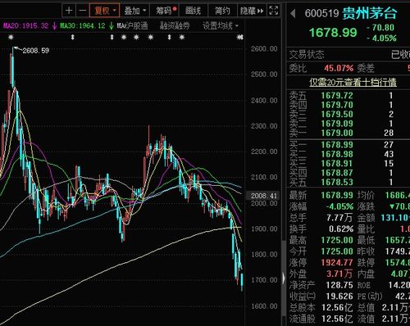
Task: Click the MA30:1964.12 indicator label
Action: [83, 26]
